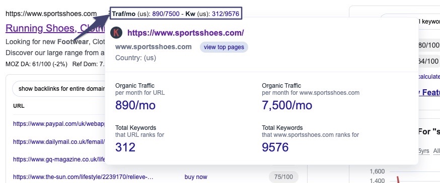This screenshot has width=440, height=183.
Task: Open the Running Shoes search result title
Action: pyautogui.click(x=55, y=28)
